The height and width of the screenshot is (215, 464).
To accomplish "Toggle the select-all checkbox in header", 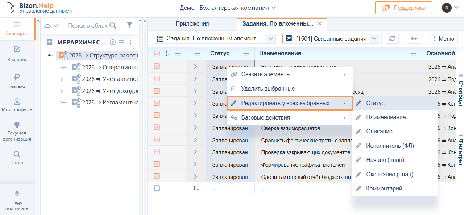I will (x=157, y=53).
